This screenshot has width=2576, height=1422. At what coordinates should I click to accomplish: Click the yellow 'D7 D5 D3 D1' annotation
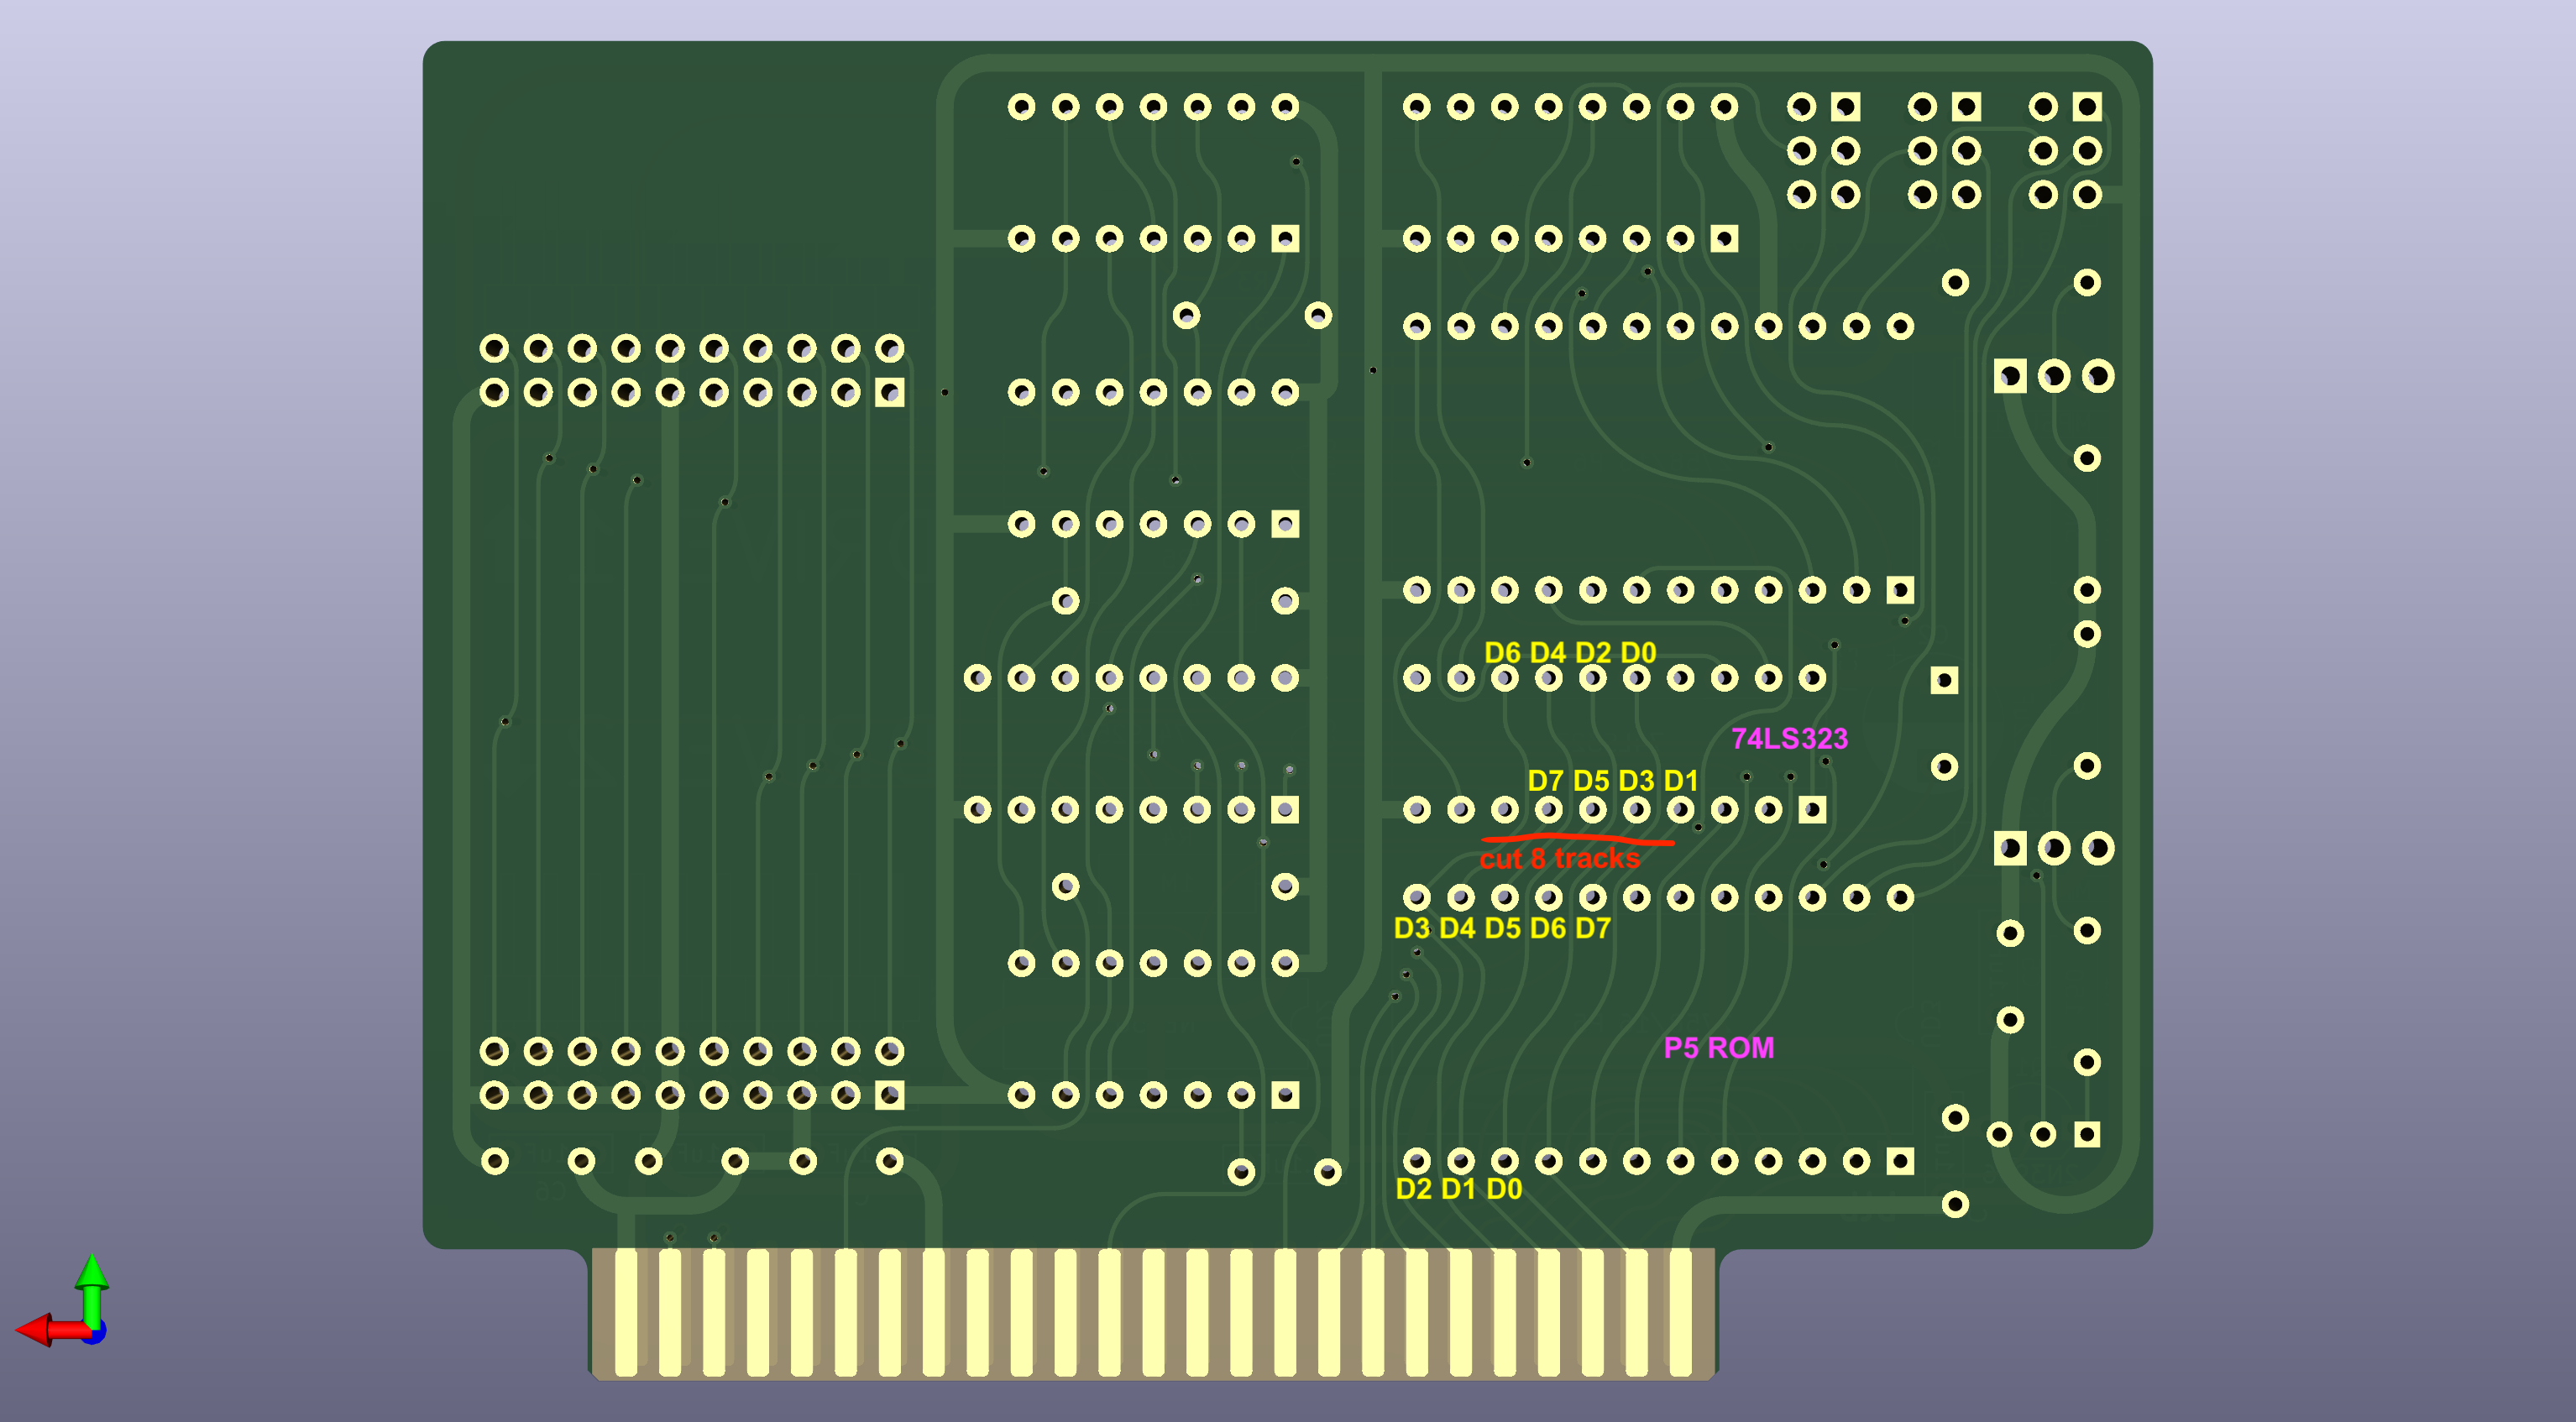tap(1612, 781)
